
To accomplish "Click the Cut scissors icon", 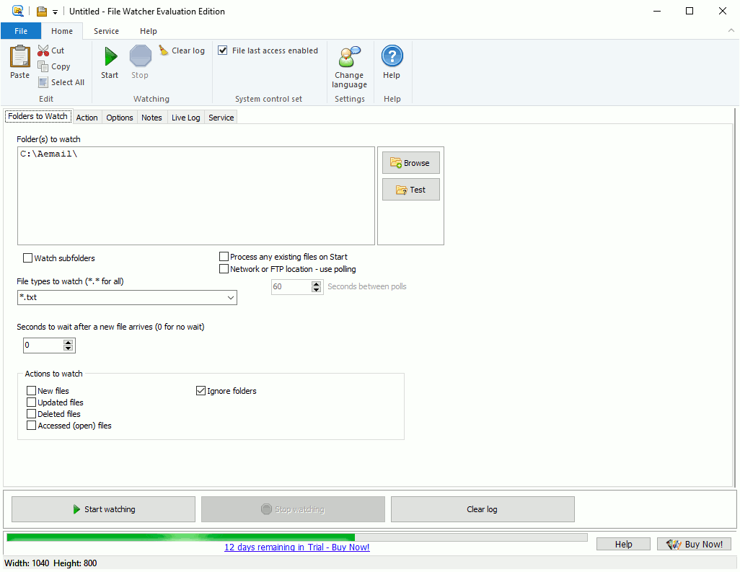I will click(43, 50).
